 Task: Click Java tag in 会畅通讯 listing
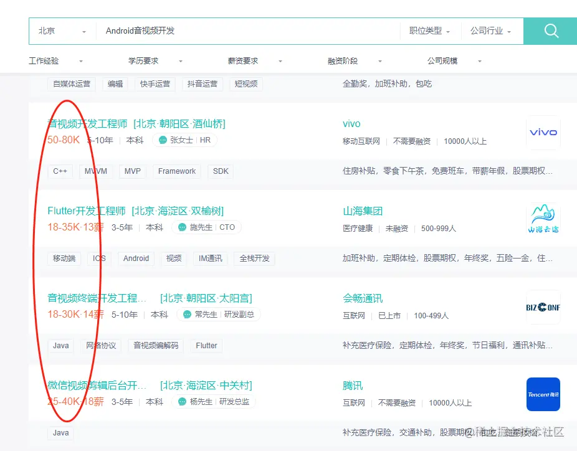pyautogui.click(x=60, y=346)
